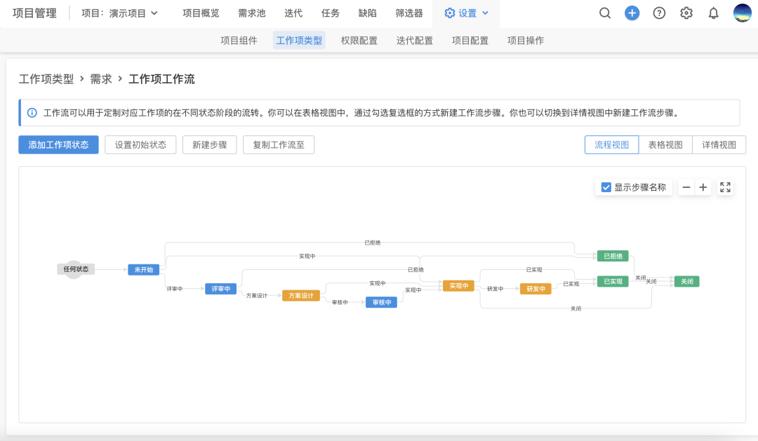Viewport: 758px width, 441px height.
Task: Open the notifications bell icon
Action: coord(714,13)
